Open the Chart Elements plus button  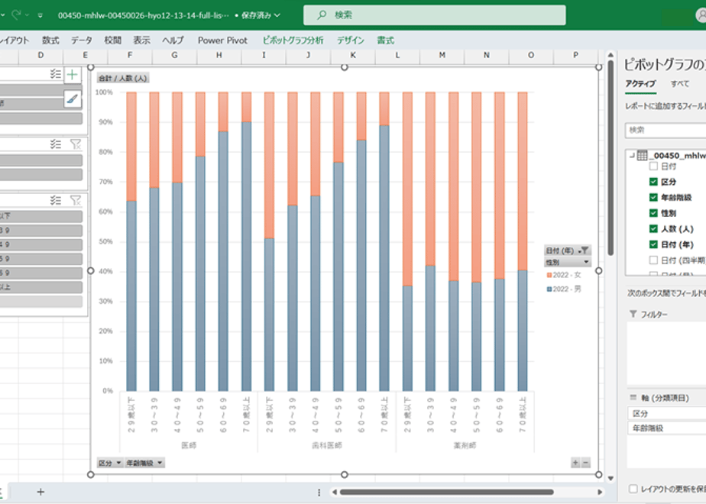coord(73,75)
